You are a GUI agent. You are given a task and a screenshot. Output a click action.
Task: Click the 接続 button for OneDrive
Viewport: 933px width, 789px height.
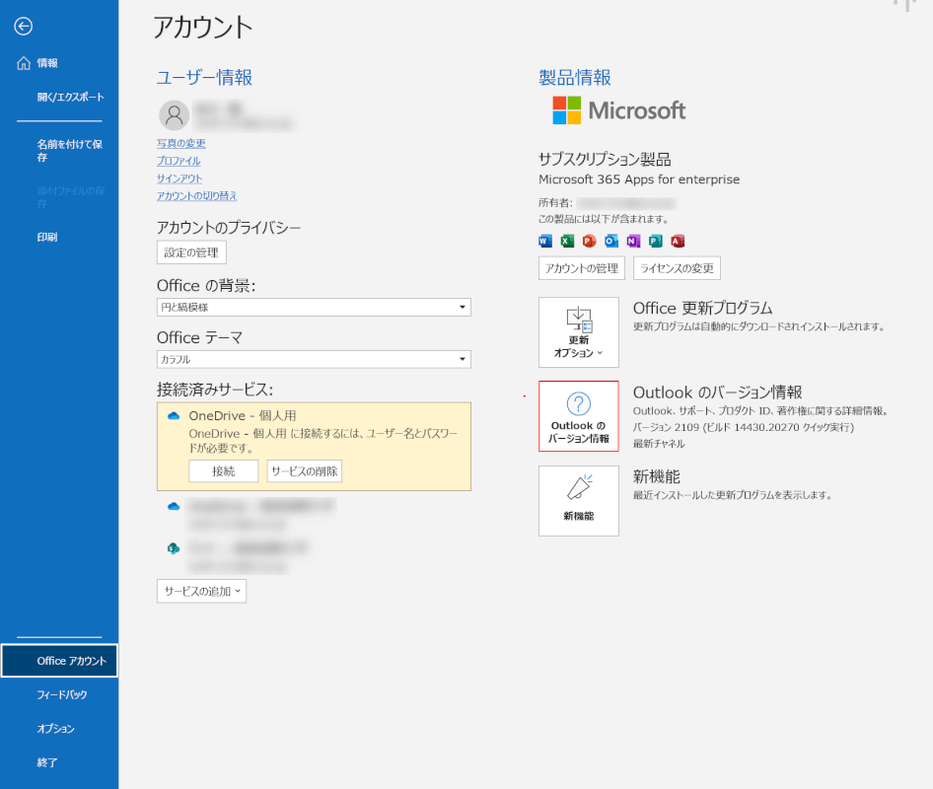tap(223, 471)
